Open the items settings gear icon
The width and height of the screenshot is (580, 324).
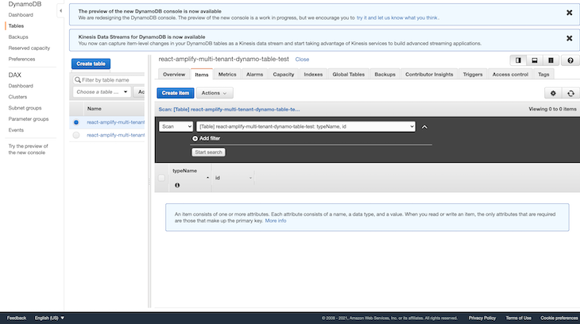pos(554,93)
